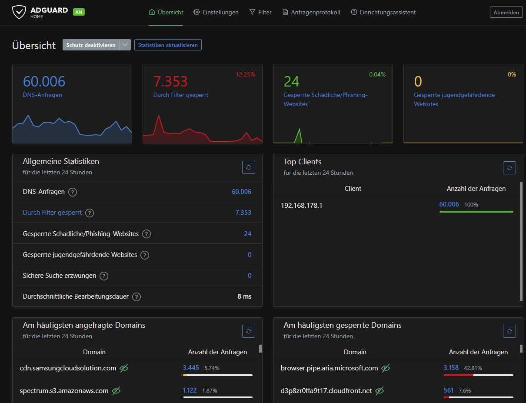Click the 1.122 request count
Image resolution: width=526 pixels, height=403 pixels.
[x=190, y=390]
